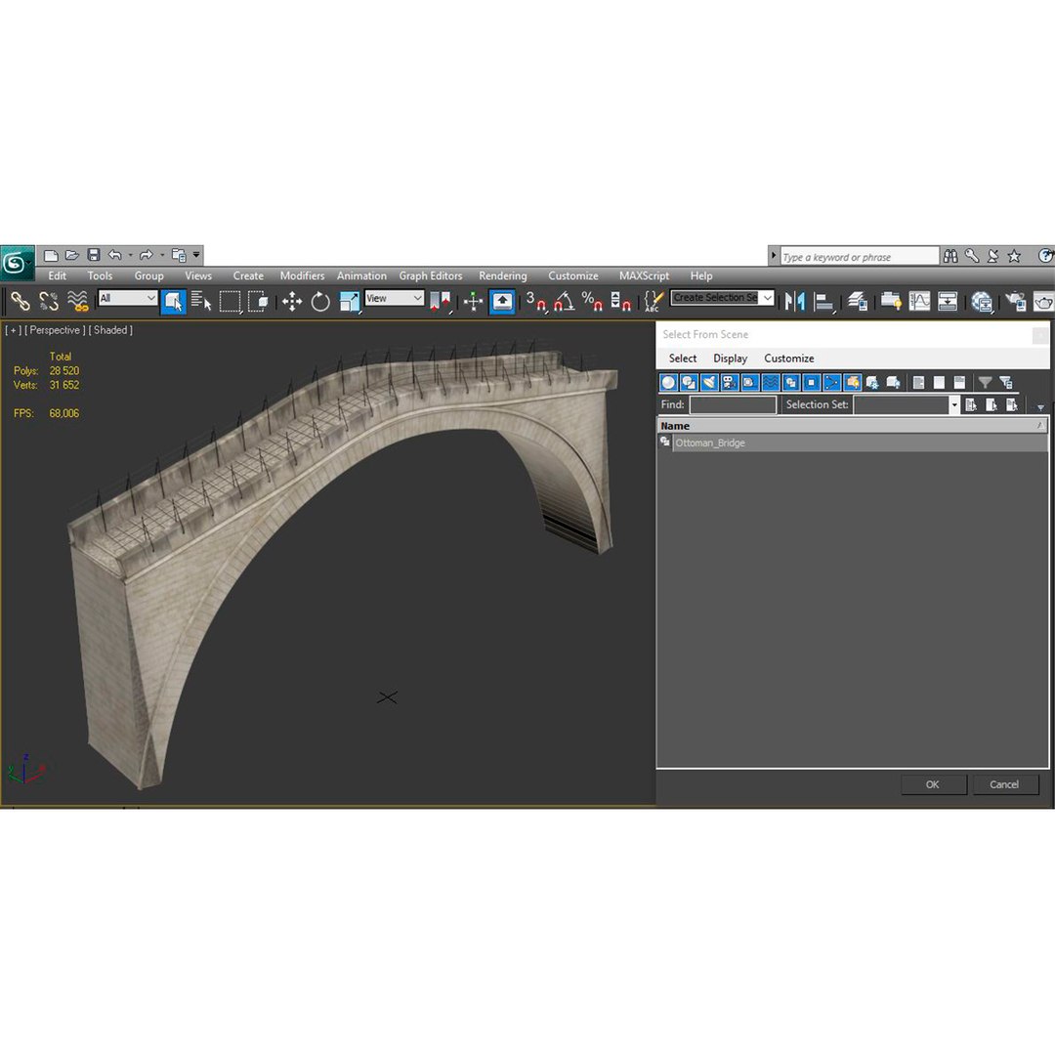
Task: Click the OK button
Action: pyautogui.click(x=933, y=784)
